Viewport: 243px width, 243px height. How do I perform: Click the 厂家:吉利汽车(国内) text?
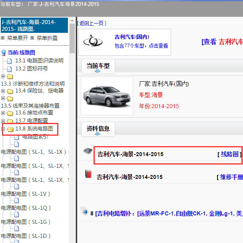[164, 84]
